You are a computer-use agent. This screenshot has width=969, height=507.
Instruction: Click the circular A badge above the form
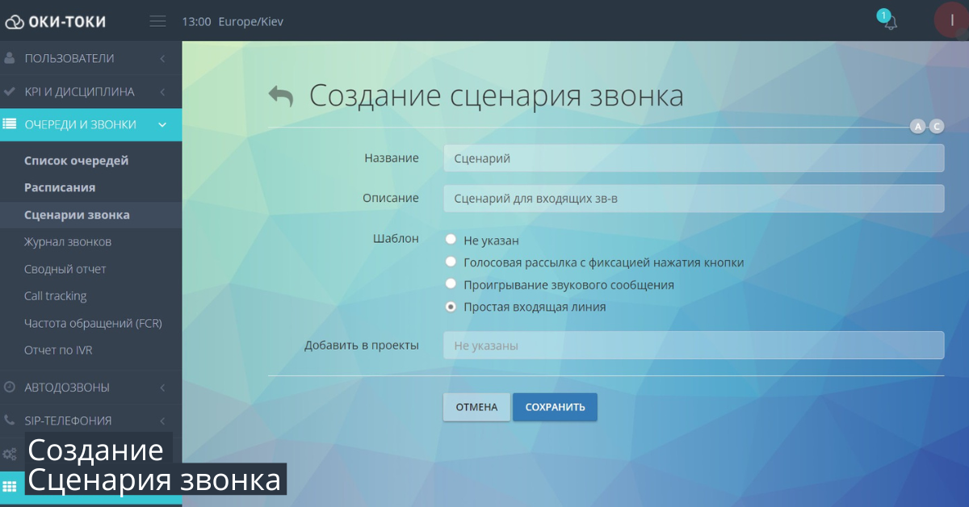(x=918, y=126)
